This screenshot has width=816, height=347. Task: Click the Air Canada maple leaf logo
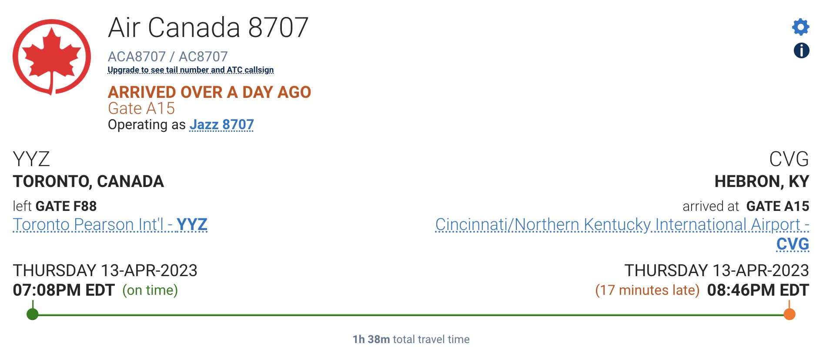[x=52, y=57]
